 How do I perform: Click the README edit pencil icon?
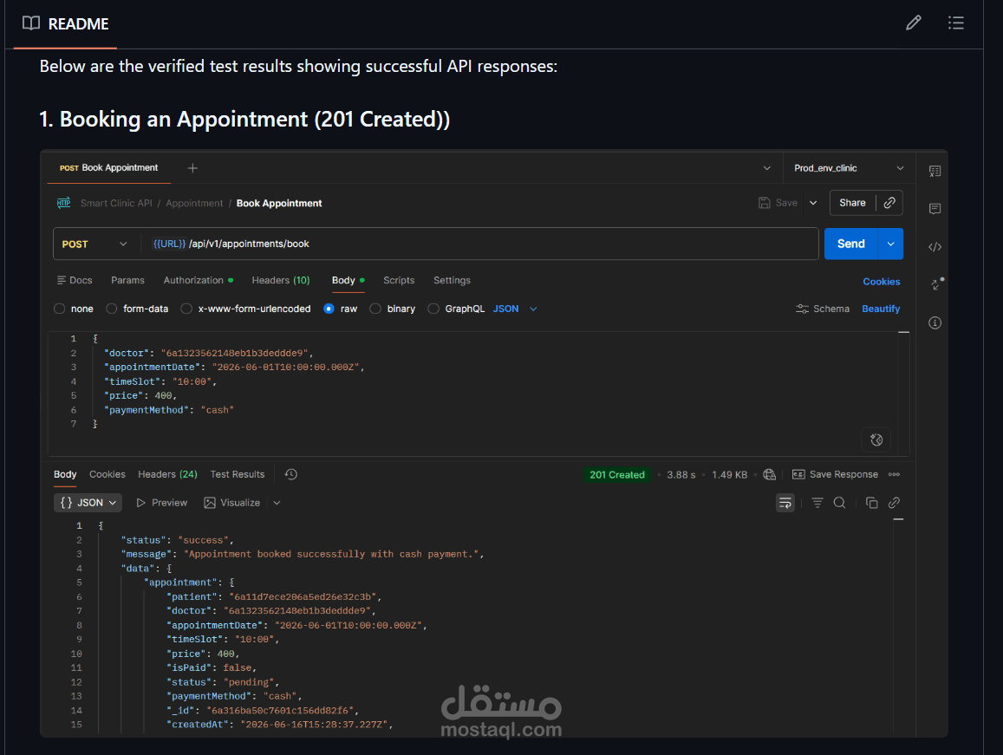914,23
